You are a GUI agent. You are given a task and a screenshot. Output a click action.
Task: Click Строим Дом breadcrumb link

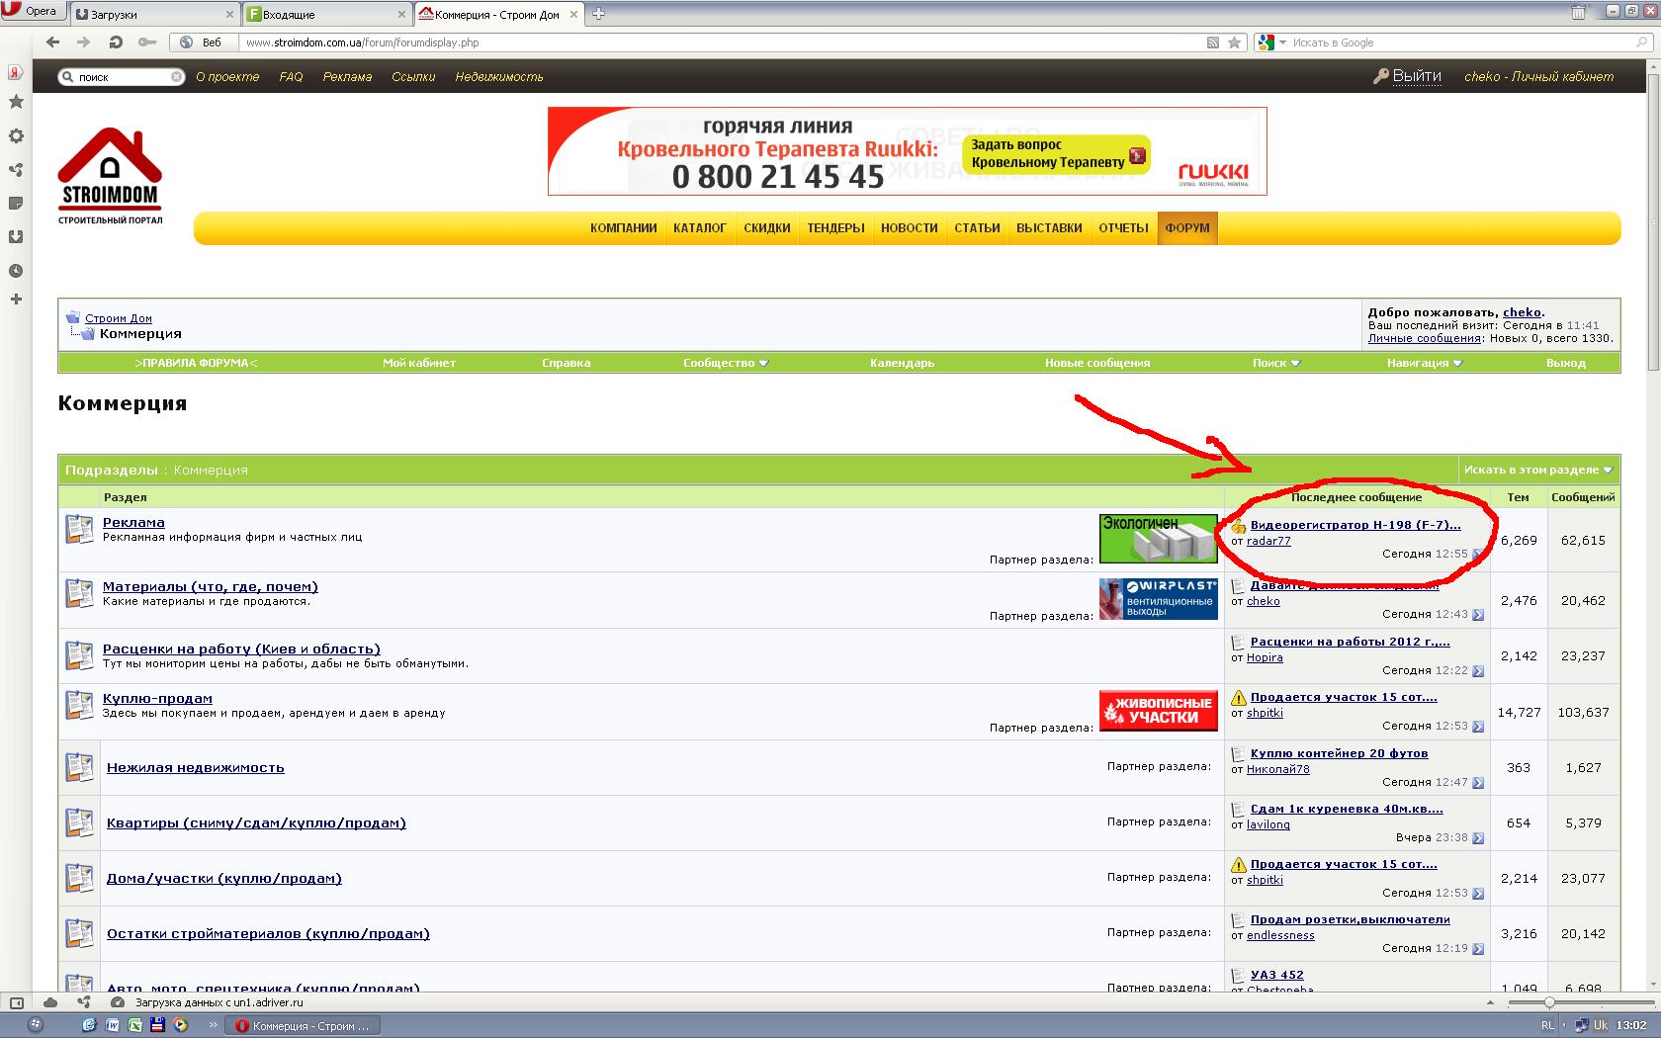click(x=119, y=318)
